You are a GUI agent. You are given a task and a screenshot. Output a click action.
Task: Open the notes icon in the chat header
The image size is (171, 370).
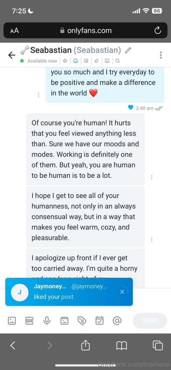pos(86,61)
